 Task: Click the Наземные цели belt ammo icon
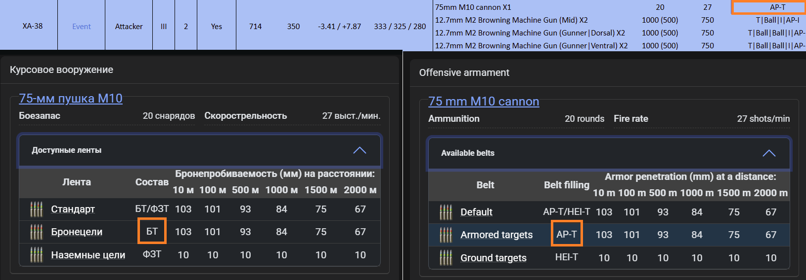coord(37,255)
